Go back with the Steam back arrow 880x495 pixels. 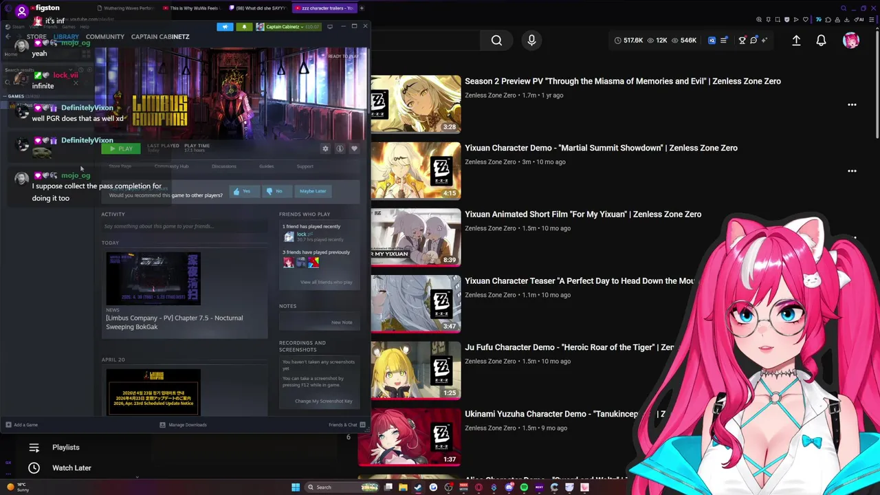coord(8,36)
